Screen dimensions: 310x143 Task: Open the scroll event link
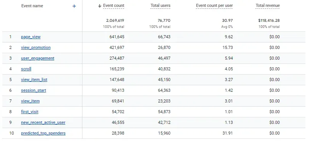pos(26,69)
